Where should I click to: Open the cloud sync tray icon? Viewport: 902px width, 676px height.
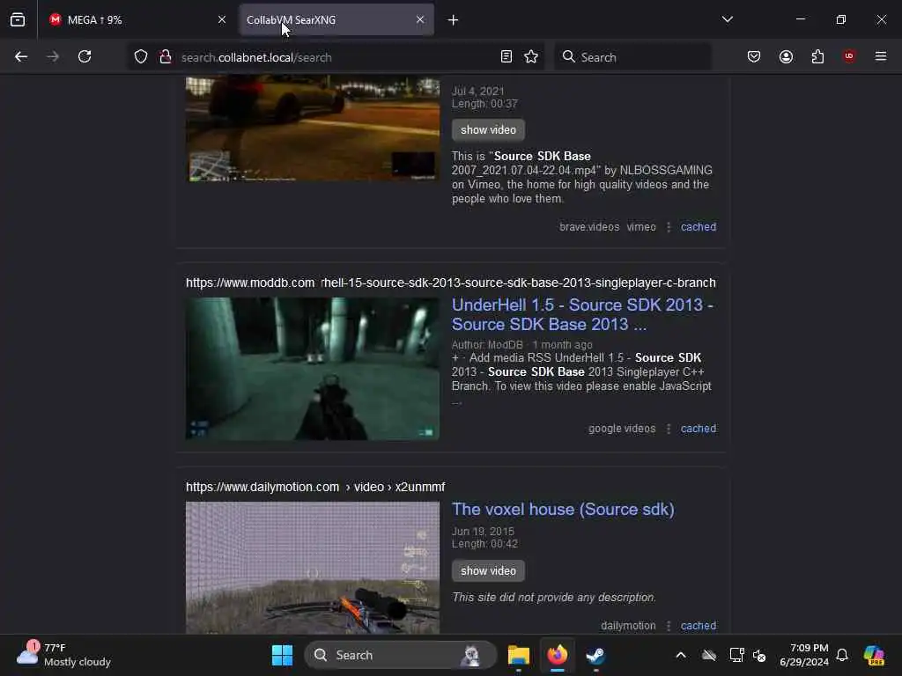709,655
